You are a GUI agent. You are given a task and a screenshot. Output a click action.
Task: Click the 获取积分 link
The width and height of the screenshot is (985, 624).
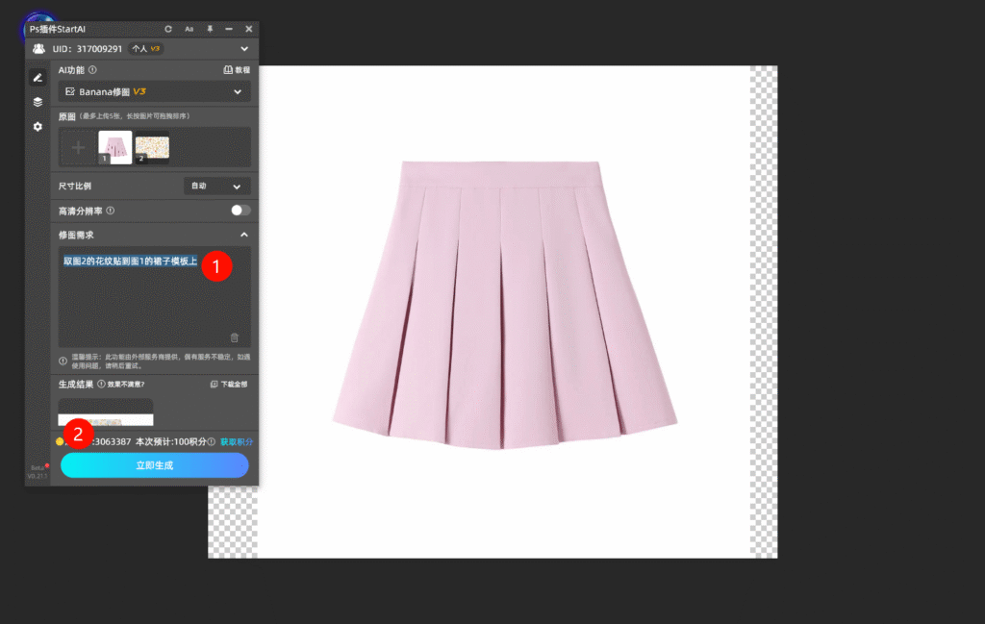(237, 442)
